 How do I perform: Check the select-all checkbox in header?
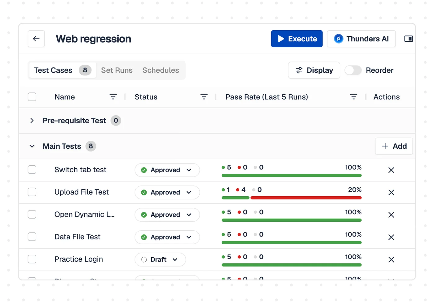[x=32, y=97]
